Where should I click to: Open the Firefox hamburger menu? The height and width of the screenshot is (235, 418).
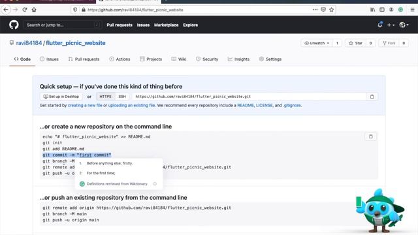(412, 10)
